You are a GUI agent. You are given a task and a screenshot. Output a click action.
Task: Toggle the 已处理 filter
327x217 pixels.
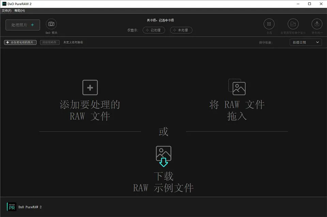tap(154, 30)
